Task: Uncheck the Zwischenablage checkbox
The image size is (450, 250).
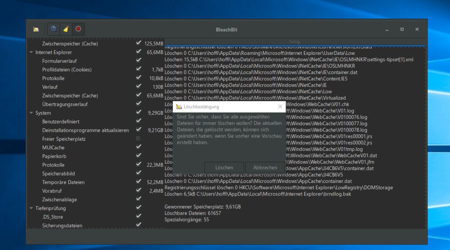Action: coord(138,199)
